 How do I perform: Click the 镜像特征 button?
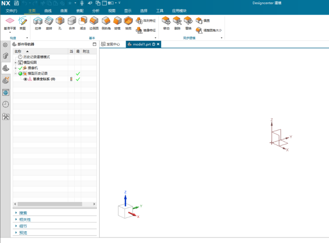click(146, 30)
